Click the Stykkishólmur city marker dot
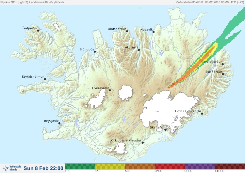Image resolution: width=245 pixels, height=173 pixels. click(x=45, y=79)
